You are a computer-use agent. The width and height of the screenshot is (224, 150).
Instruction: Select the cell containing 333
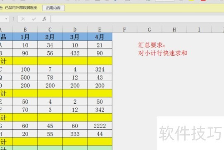pyautogui.click(x=75, y=134)
